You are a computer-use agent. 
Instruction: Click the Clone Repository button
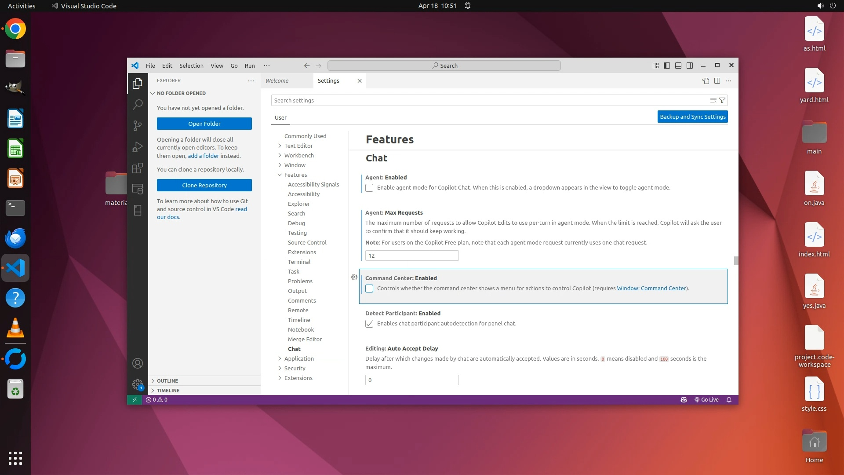pos(204,185)
